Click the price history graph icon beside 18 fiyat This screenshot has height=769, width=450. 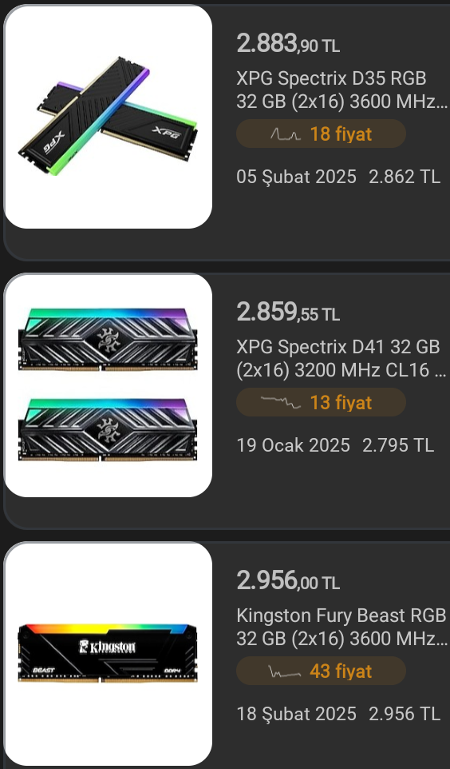click(x=286, y=133)
